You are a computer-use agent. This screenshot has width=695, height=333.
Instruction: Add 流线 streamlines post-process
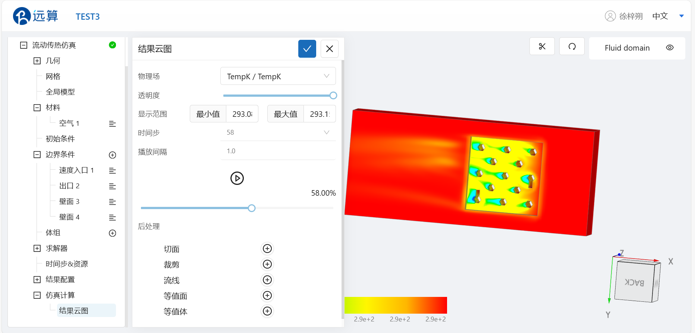tap(267, 280)
